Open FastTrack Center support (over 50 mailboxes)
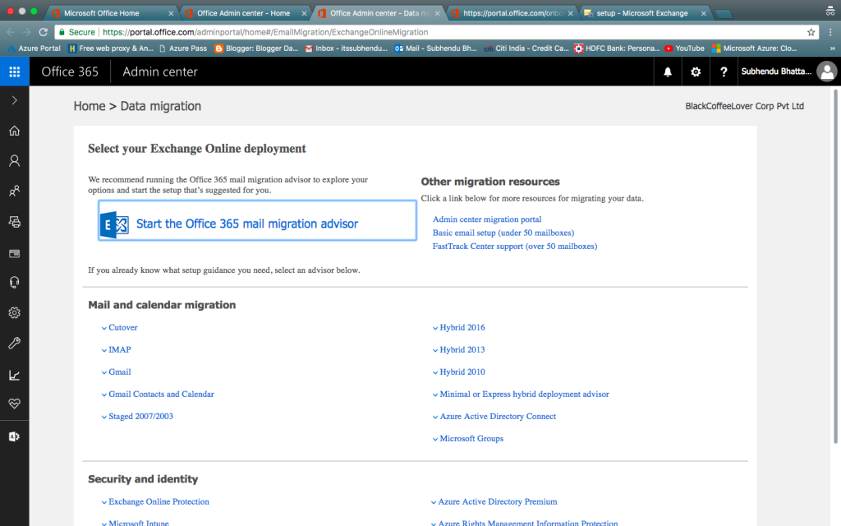The width and height of the screenshot is (841, 526). point(515,246)
